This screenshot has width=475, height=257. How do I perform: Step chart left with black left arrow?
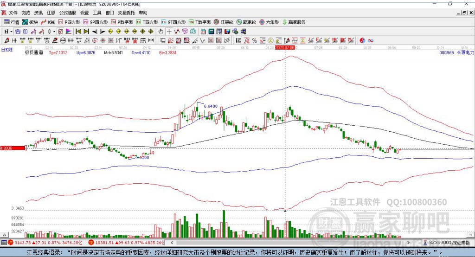point(95,32)
